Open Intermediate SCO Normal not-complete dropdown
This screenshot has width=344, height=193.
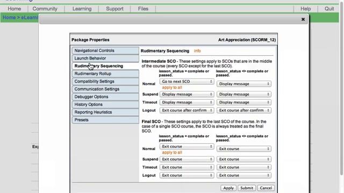243,84
